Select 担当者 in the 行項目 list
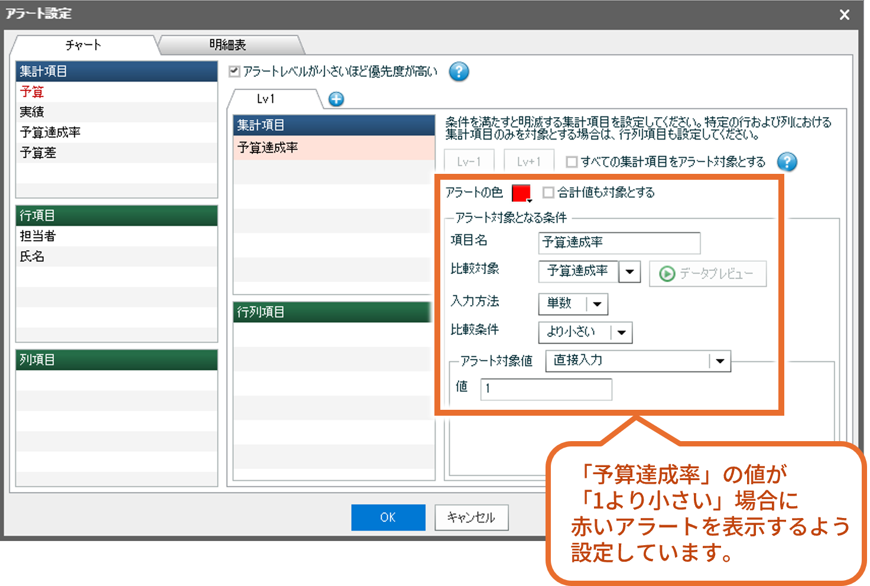 pyautogui.click(x=38, y=236)
